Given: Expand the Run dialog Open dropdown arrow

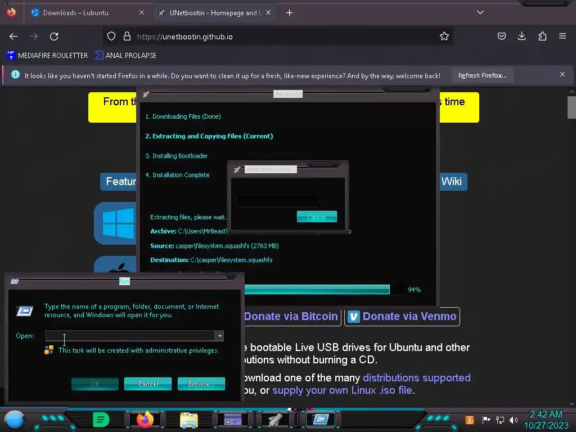Looking at the screenshot, I should pos(219,335).
